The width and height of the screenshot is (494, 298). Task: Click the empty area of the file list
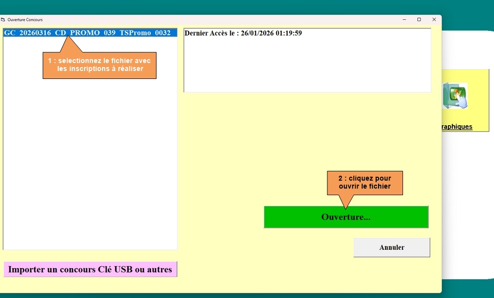(x=90, y=164)
